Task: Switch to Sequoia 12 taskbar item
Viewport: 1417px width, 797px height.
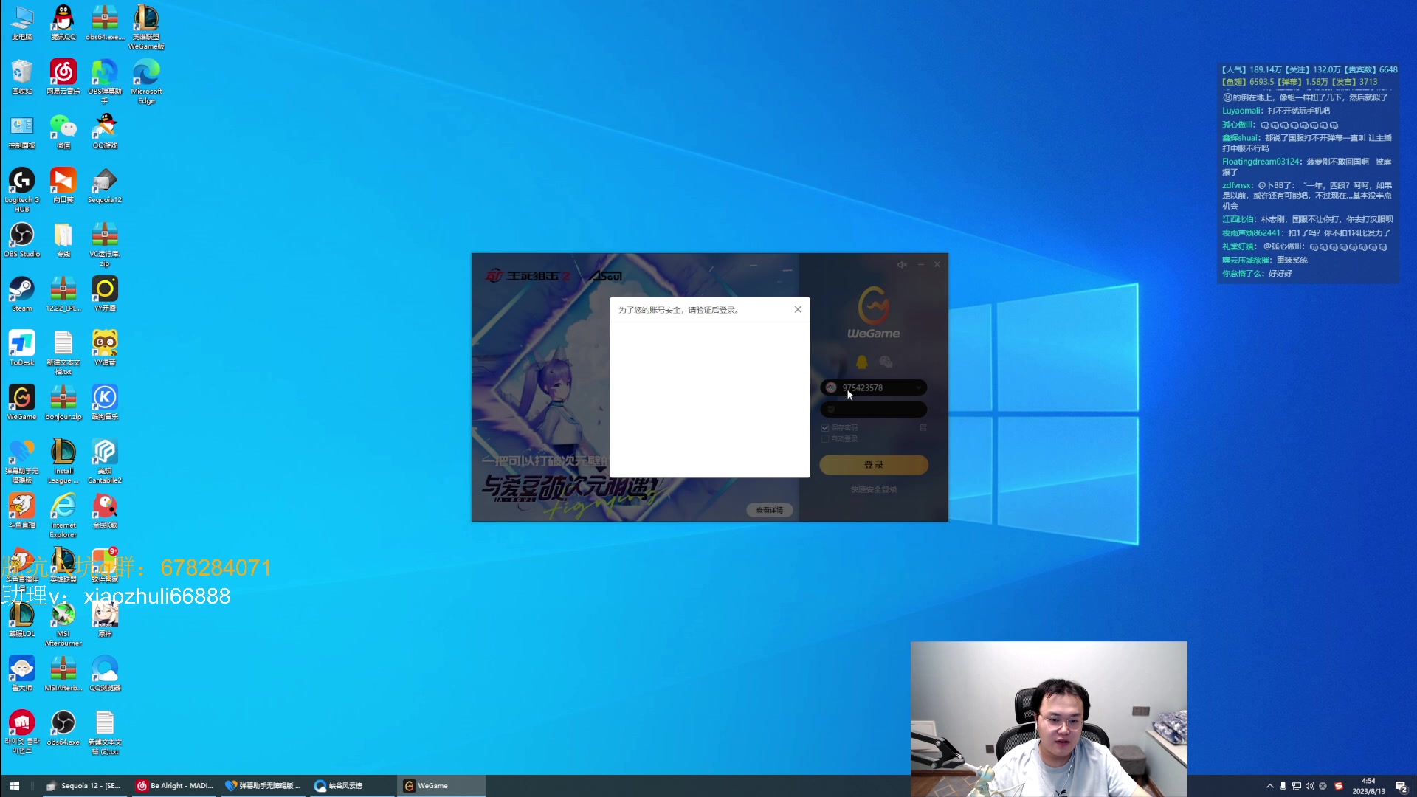Action: tap(83, 786)
